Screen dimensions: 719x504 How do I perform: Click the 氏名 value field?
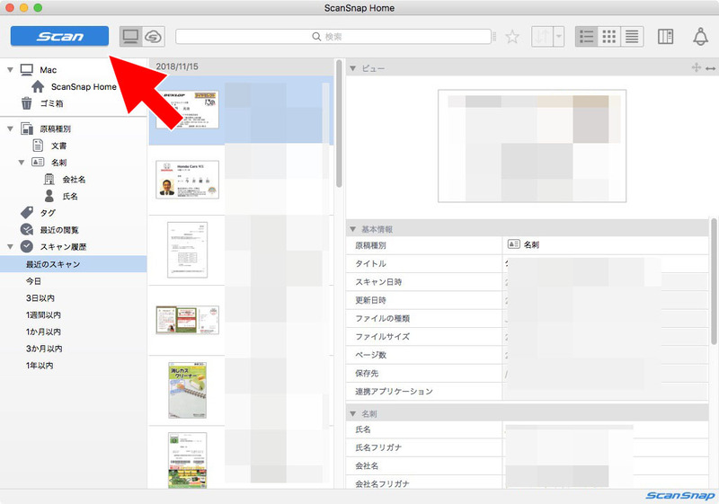point(605,429)
